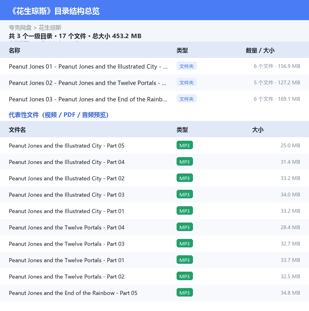Viewport: 309px width, 311px height.
Task: Click MP3 badge of Twelve Portals Part 02
Action: (x=184, y=276)
